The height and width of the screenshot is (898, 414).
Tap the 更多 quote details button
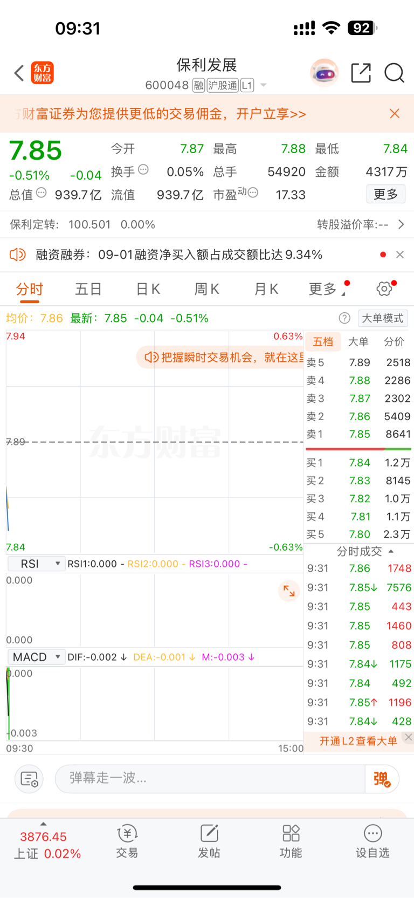(386, 194)
